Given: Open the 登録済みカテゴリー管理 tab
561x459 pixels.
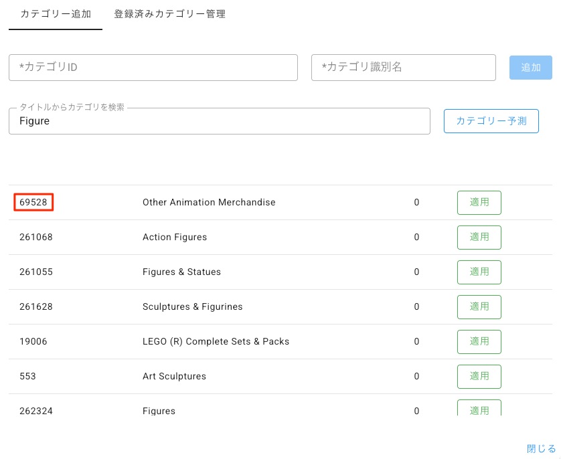Looking at the screenshot, I should (x=169, y=14).
